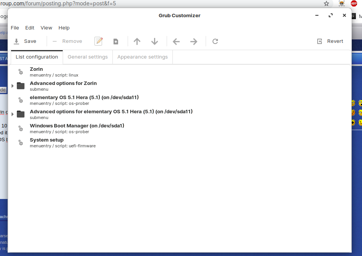The height and width of the screenshot is (256, 362).
Task: Click the right arrow toolbar icon
Action: point(194,41)
